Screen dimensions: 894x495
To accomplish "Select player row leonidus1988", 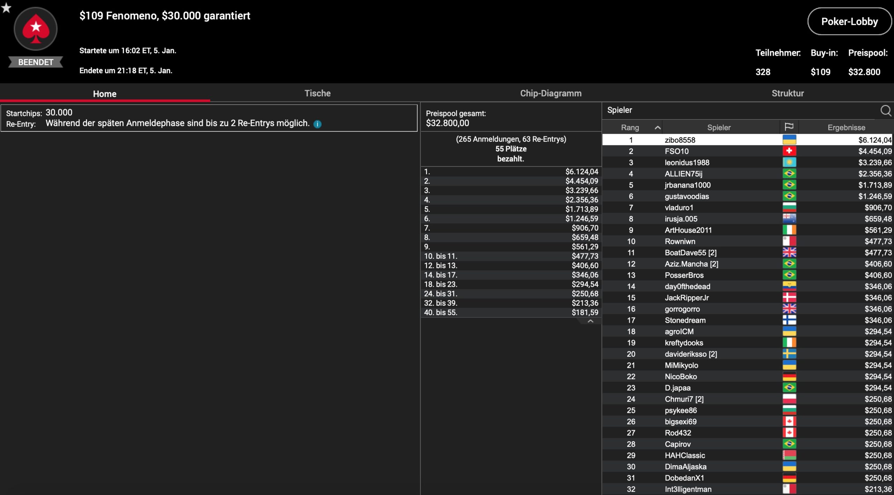I will pos(687,162).
